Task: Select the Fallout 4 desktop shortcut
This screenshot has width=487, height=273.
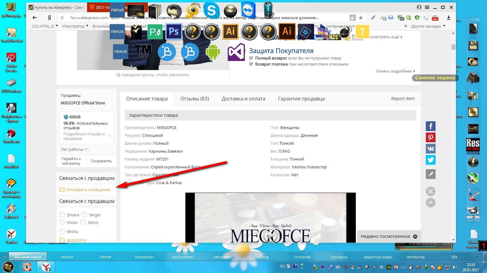Action: tap(11, 211)
